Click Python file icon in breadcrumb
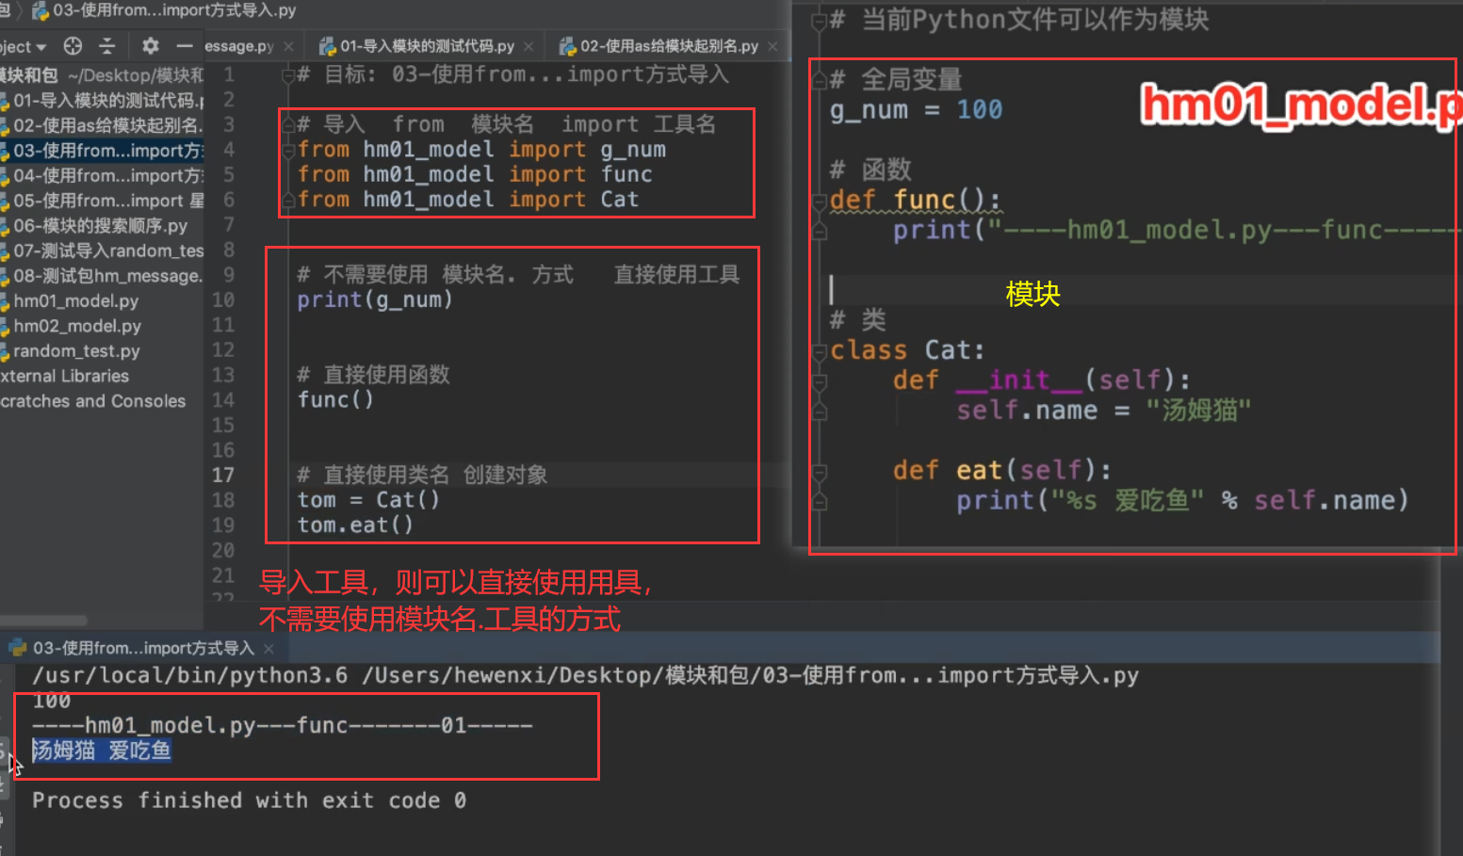This screenshot has width=1463, height=856. 41,10
